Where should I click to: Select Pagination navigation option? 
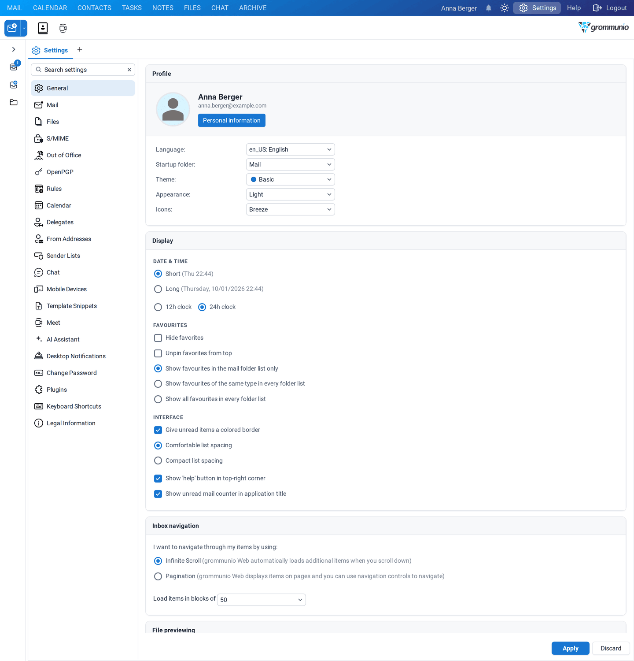point(158,576)
